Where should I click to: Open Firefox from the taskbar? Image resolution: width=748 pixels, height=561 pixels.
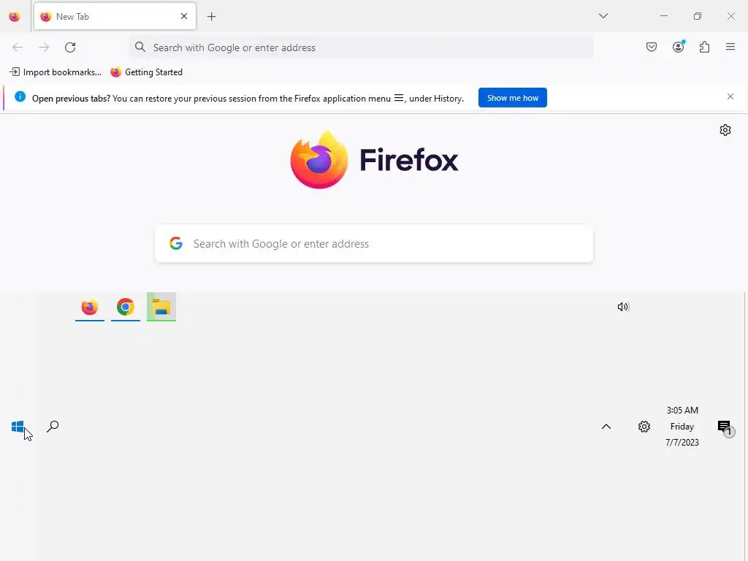tap(90, 307)
